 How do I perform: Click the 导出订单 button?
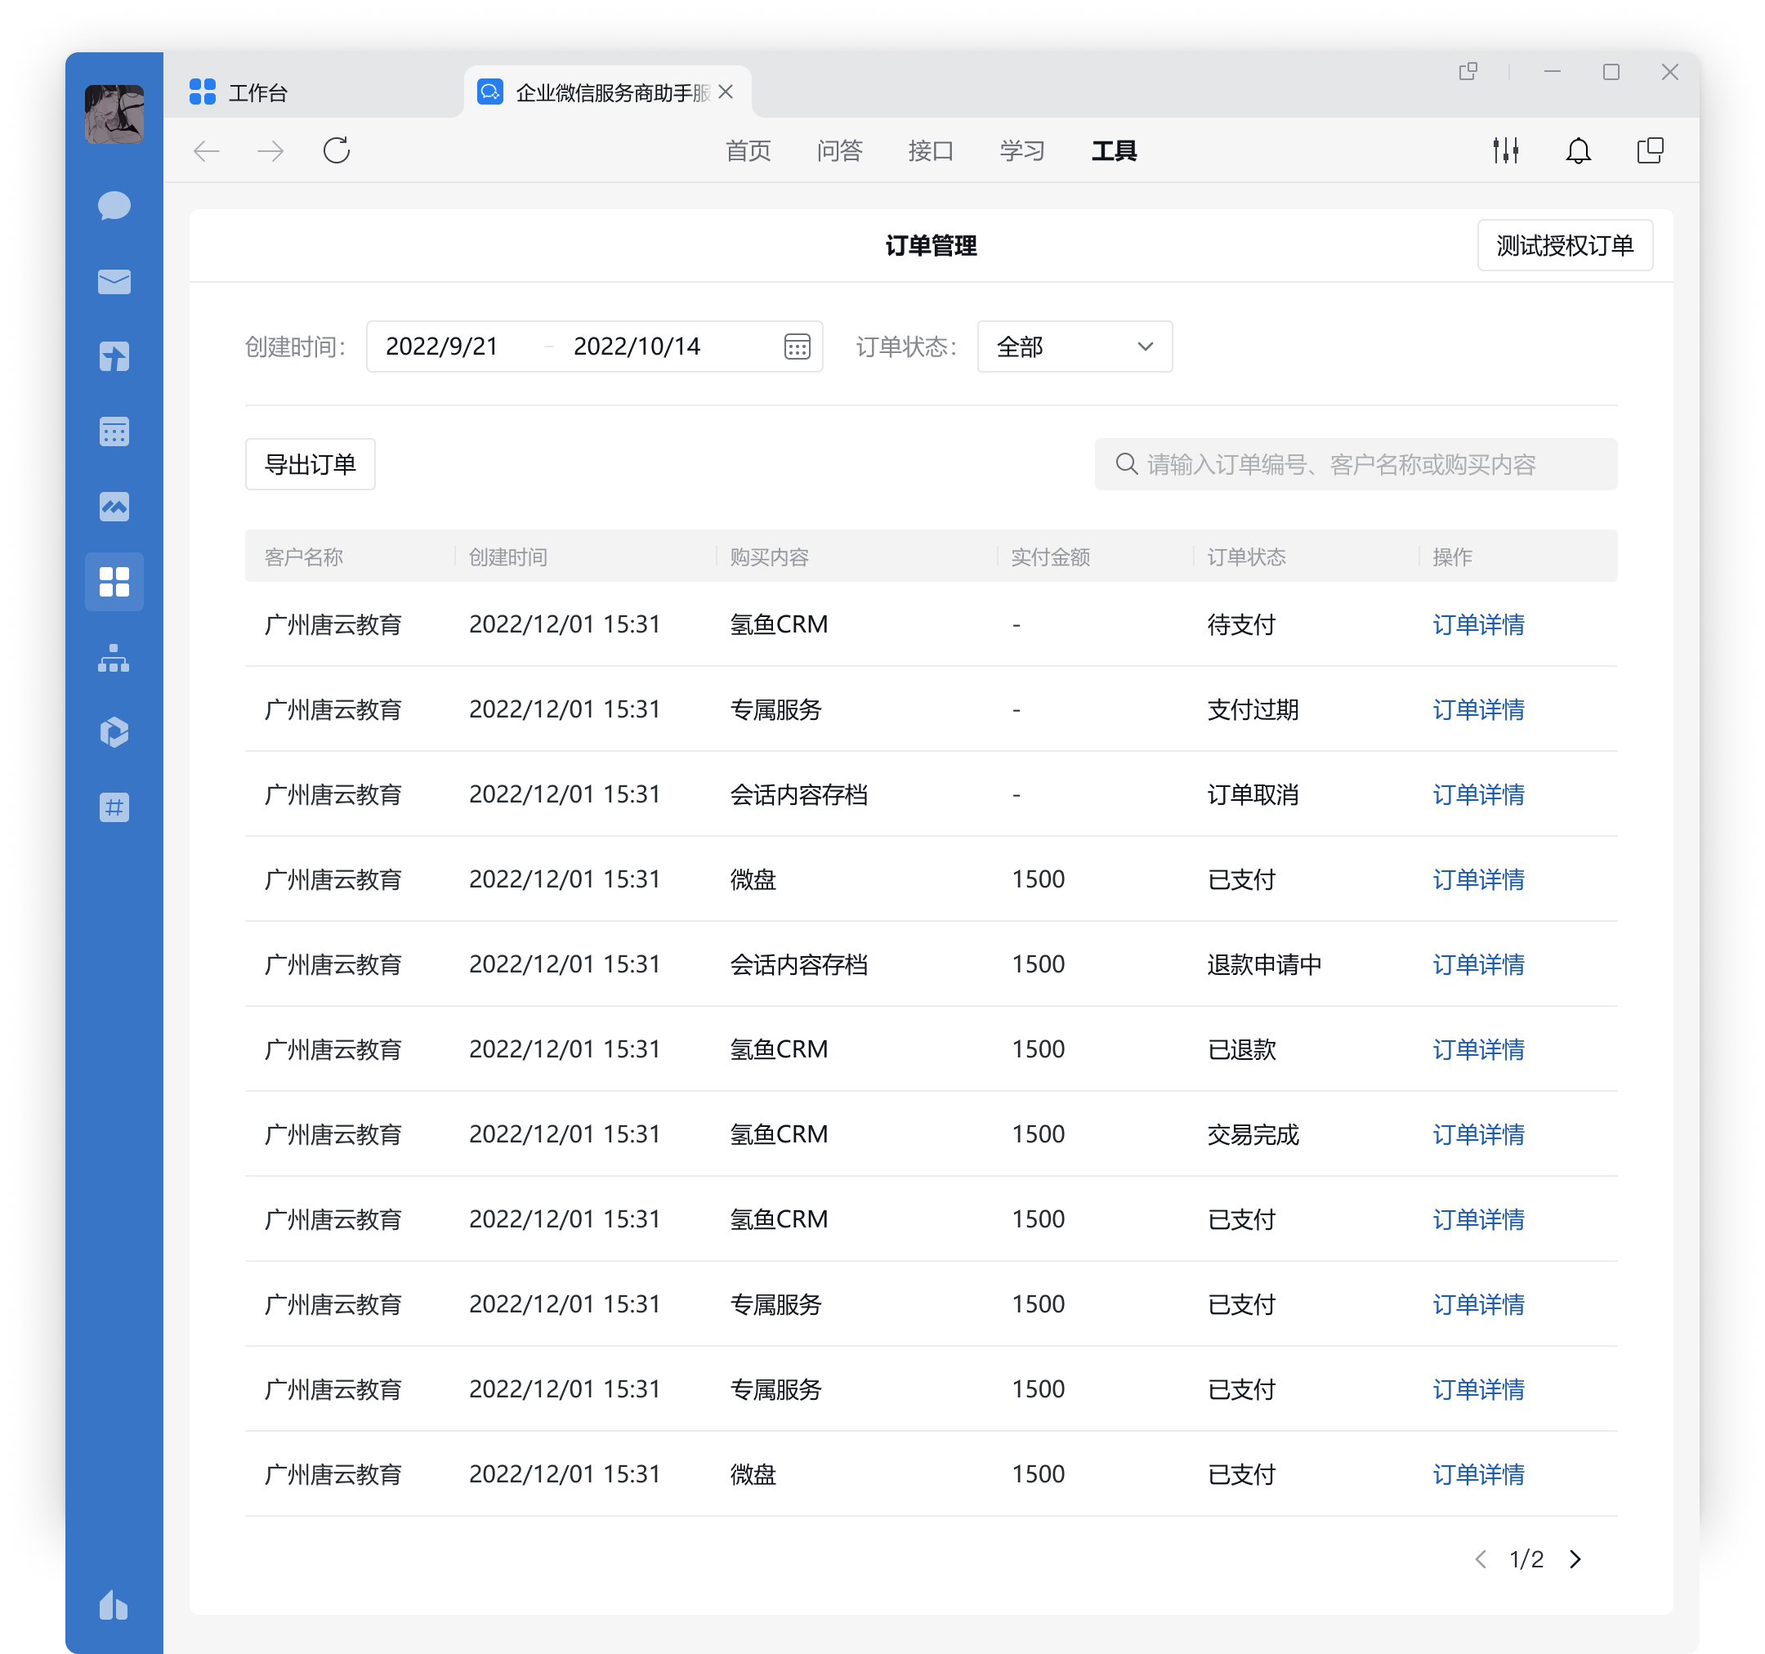pyautogui.click(x=310, y=464)
